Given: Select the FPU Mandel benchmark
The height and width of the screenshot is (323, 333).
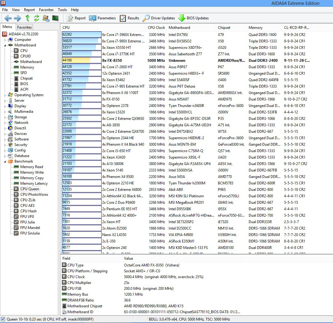Looking at the screenshot, I should click(x=30, y=227).
